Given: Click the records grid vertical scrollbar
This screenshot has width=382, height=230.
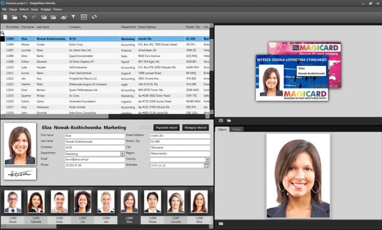Looking at the screenshot, I should [x=212, y=69].
